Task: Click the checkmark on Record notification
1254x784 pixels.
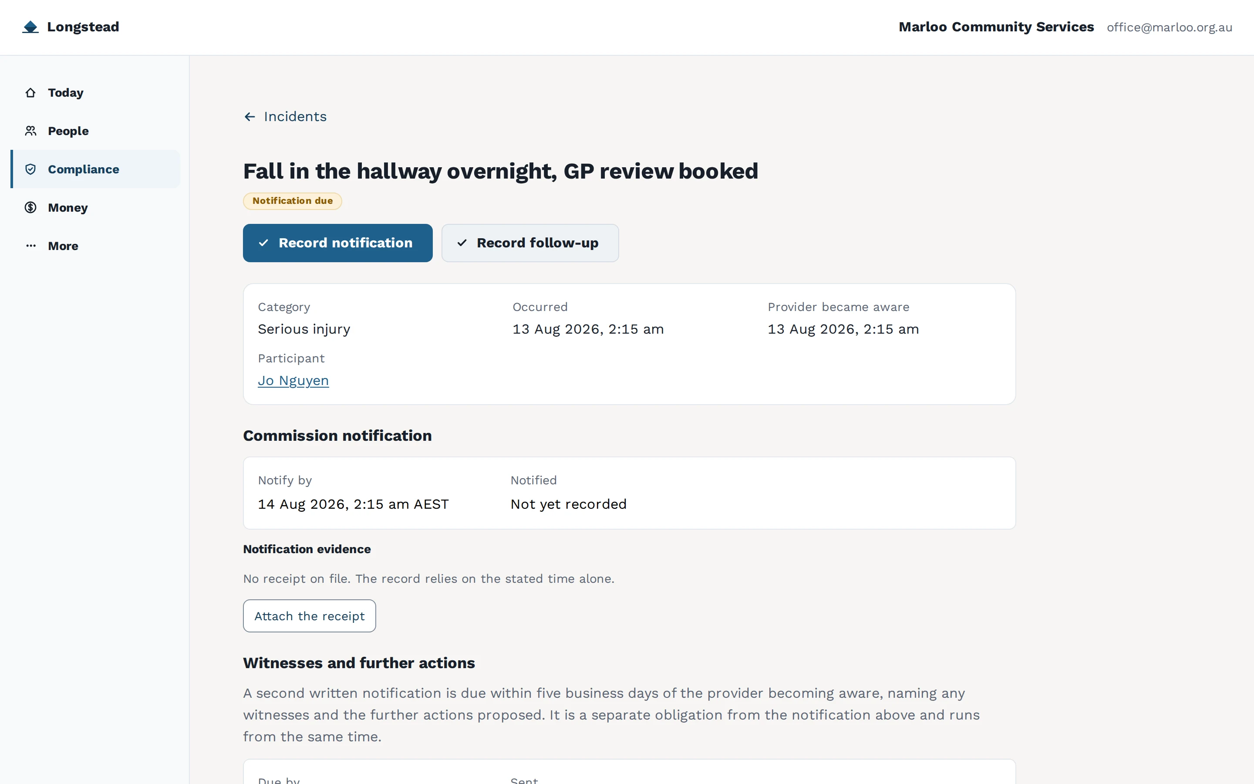Action: [x=264, y=243]
